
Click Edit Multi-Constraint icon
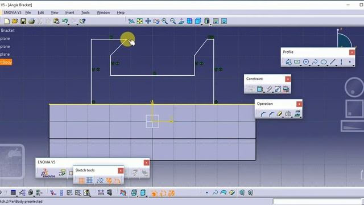(286, 89)
